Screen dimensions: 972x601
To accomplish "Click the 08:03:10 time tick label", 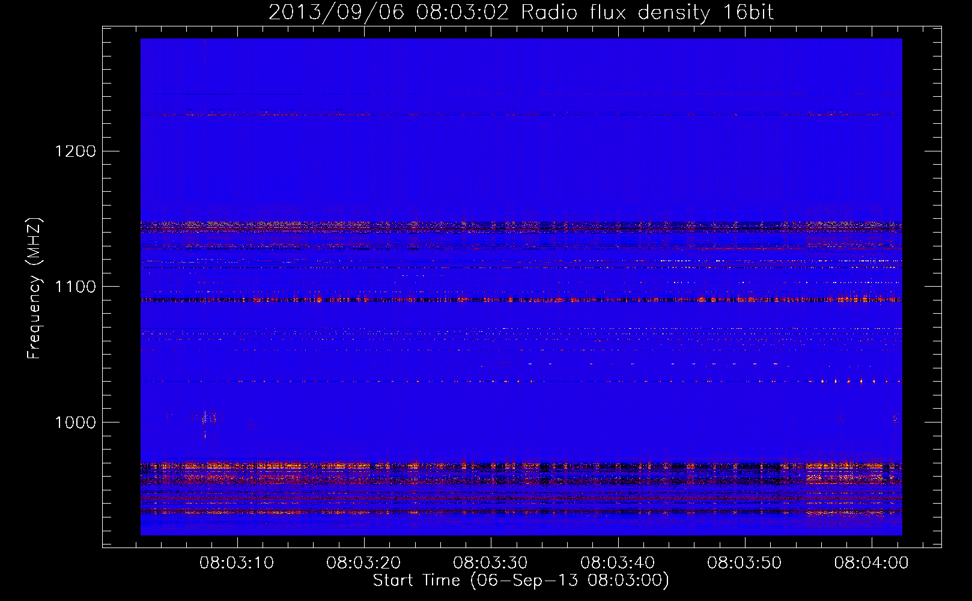I will [237, 563].
